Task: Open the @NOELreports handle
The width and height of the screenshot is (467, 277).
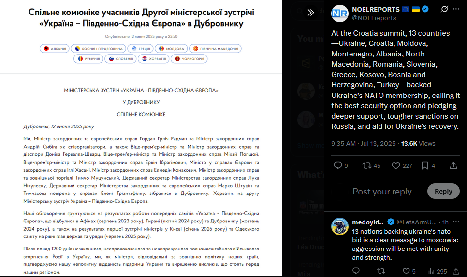Action: [x=374, y=18]
